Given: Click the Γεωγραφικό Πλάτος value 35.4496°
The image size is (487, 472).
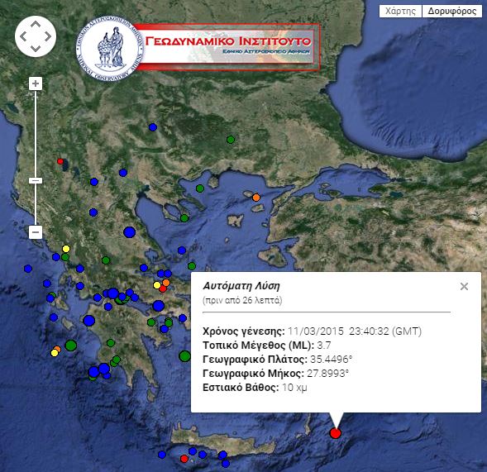Looking at the screenshot, I should (331, 360).
